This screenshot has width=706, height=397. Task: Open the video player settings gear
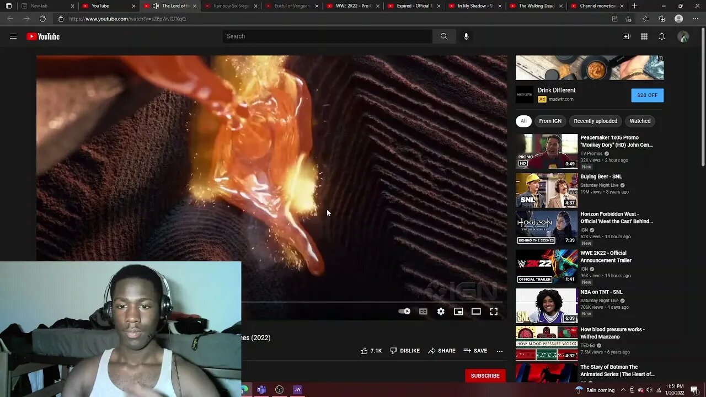(x=441, y=312)
